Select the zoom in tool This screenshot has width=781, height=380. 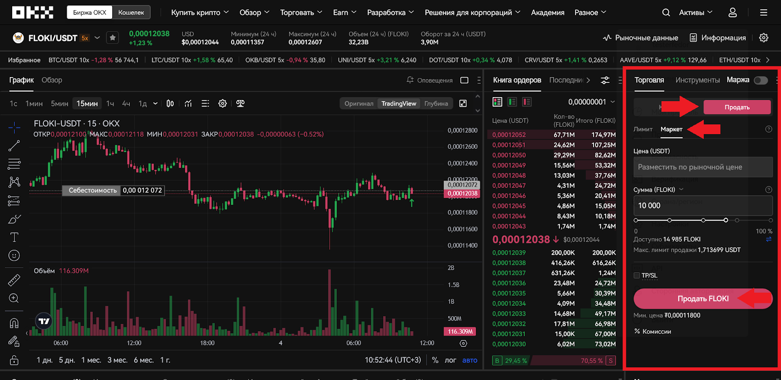(14, 298)
